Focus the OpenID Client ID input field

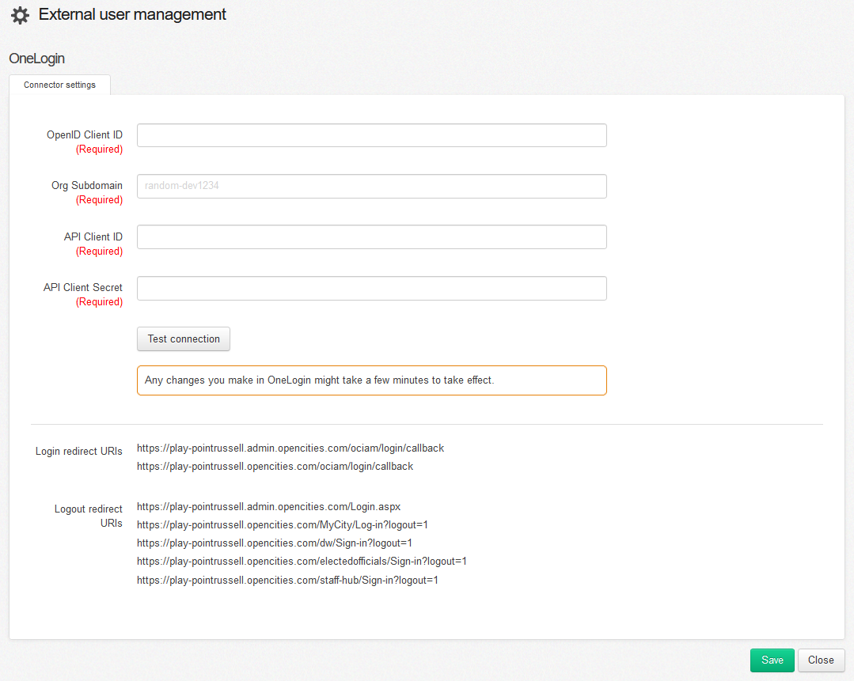[371, 135]
